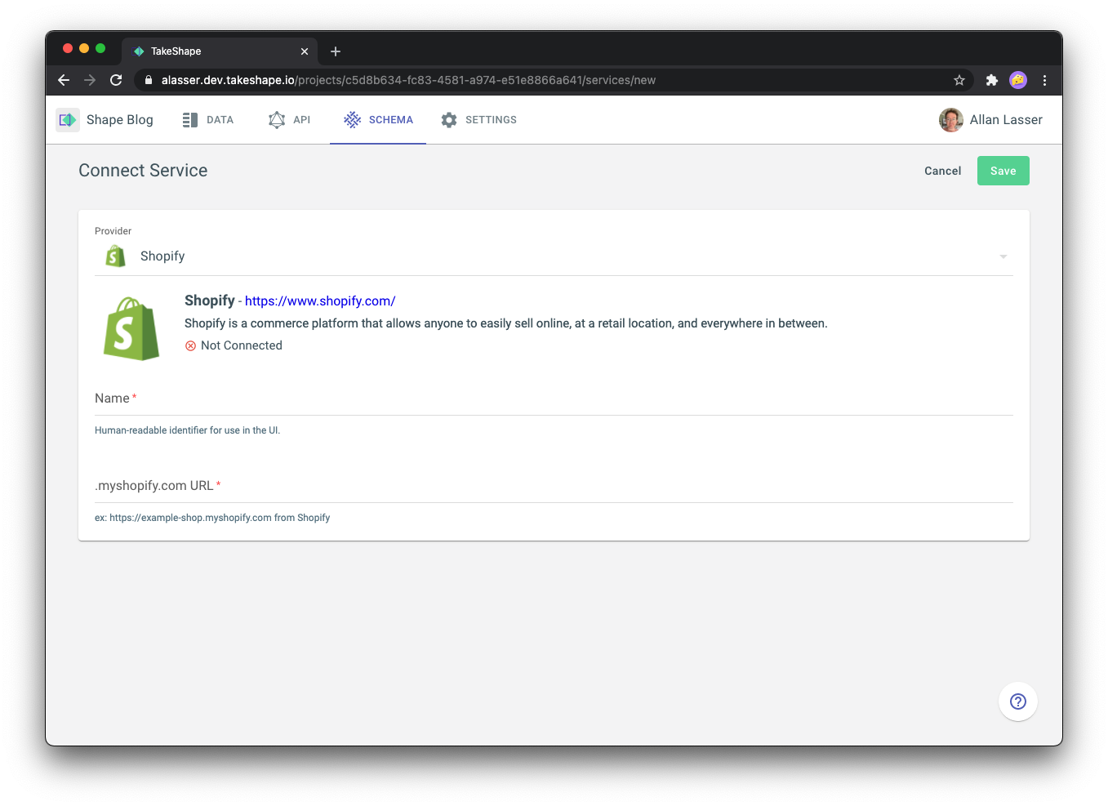Open the help question mark button
Viewport: 1108px width, 806px height.
click(x=1018, y=701)
